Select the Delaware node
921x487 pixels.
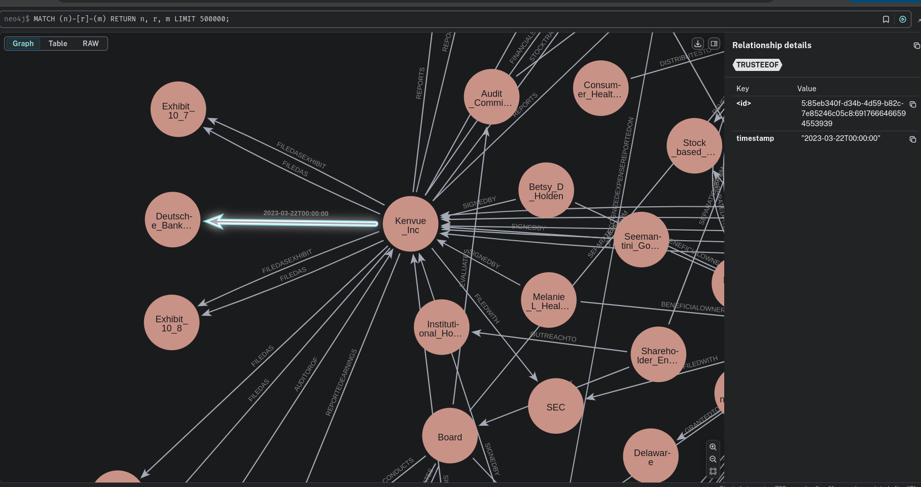pyautogui.click(x=651, y=456)
